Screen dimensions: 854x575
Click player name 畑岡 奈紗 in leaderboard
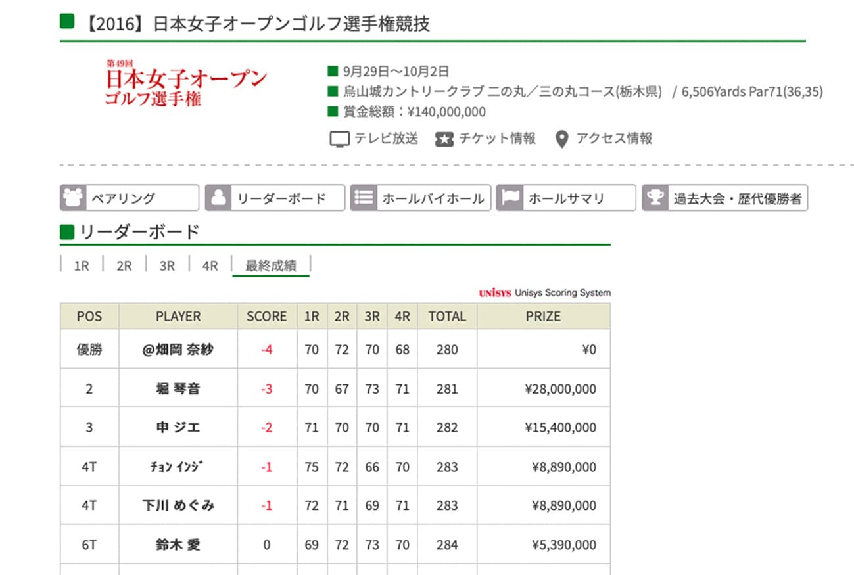178,350
